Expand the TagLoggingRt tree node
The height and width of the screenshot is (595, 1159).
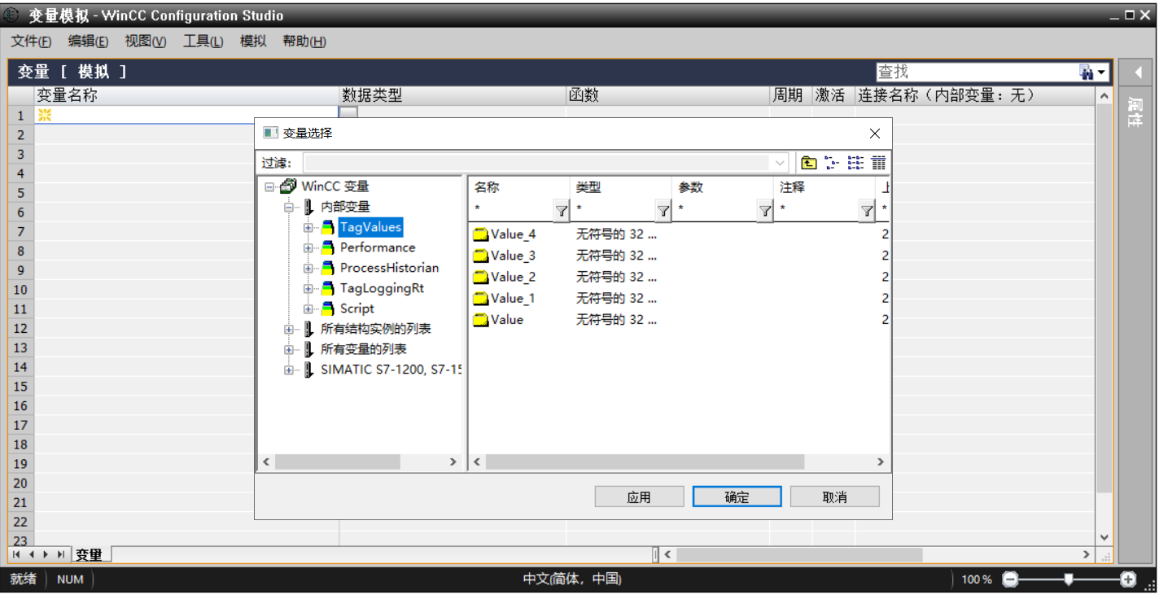[308, 288]
